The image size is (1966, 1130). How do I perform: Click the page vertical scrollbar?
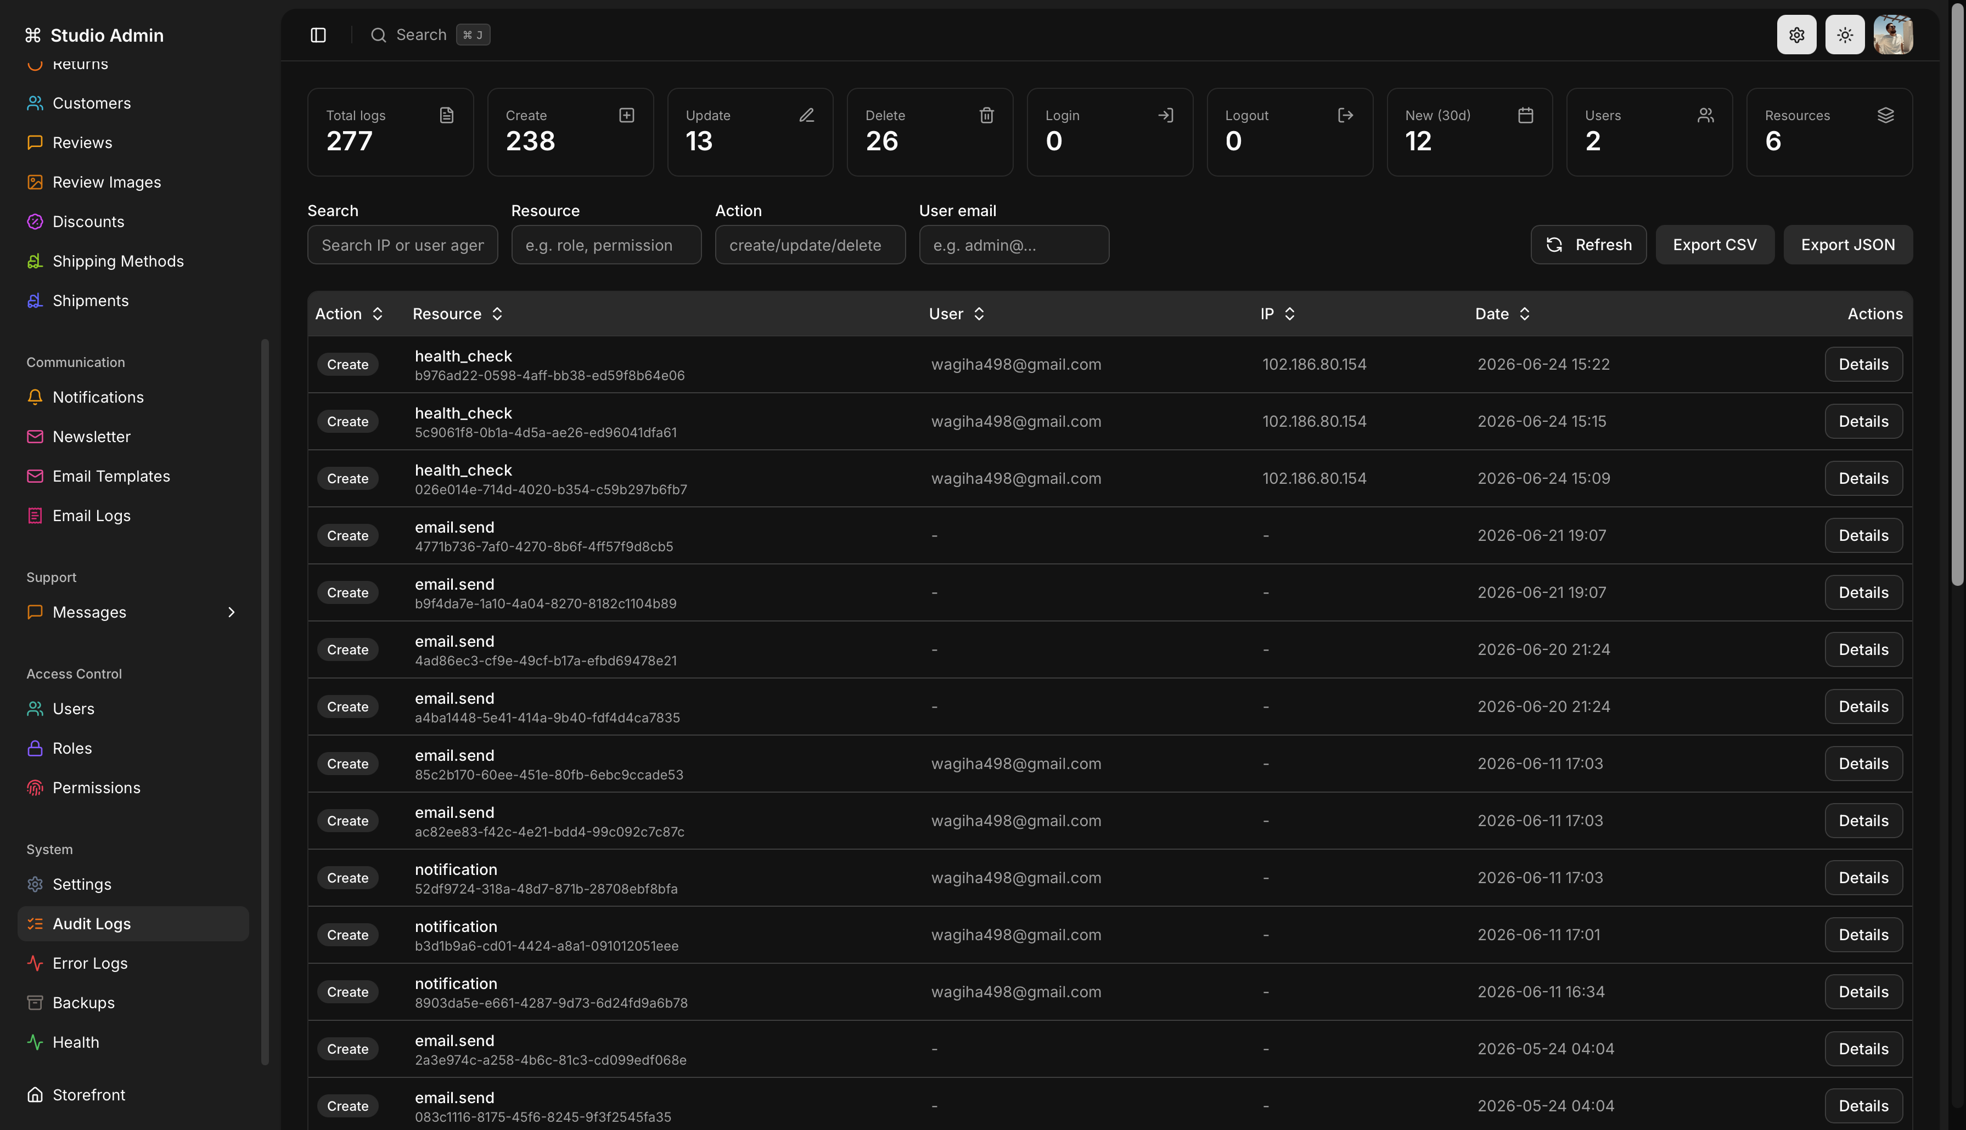1957,295
